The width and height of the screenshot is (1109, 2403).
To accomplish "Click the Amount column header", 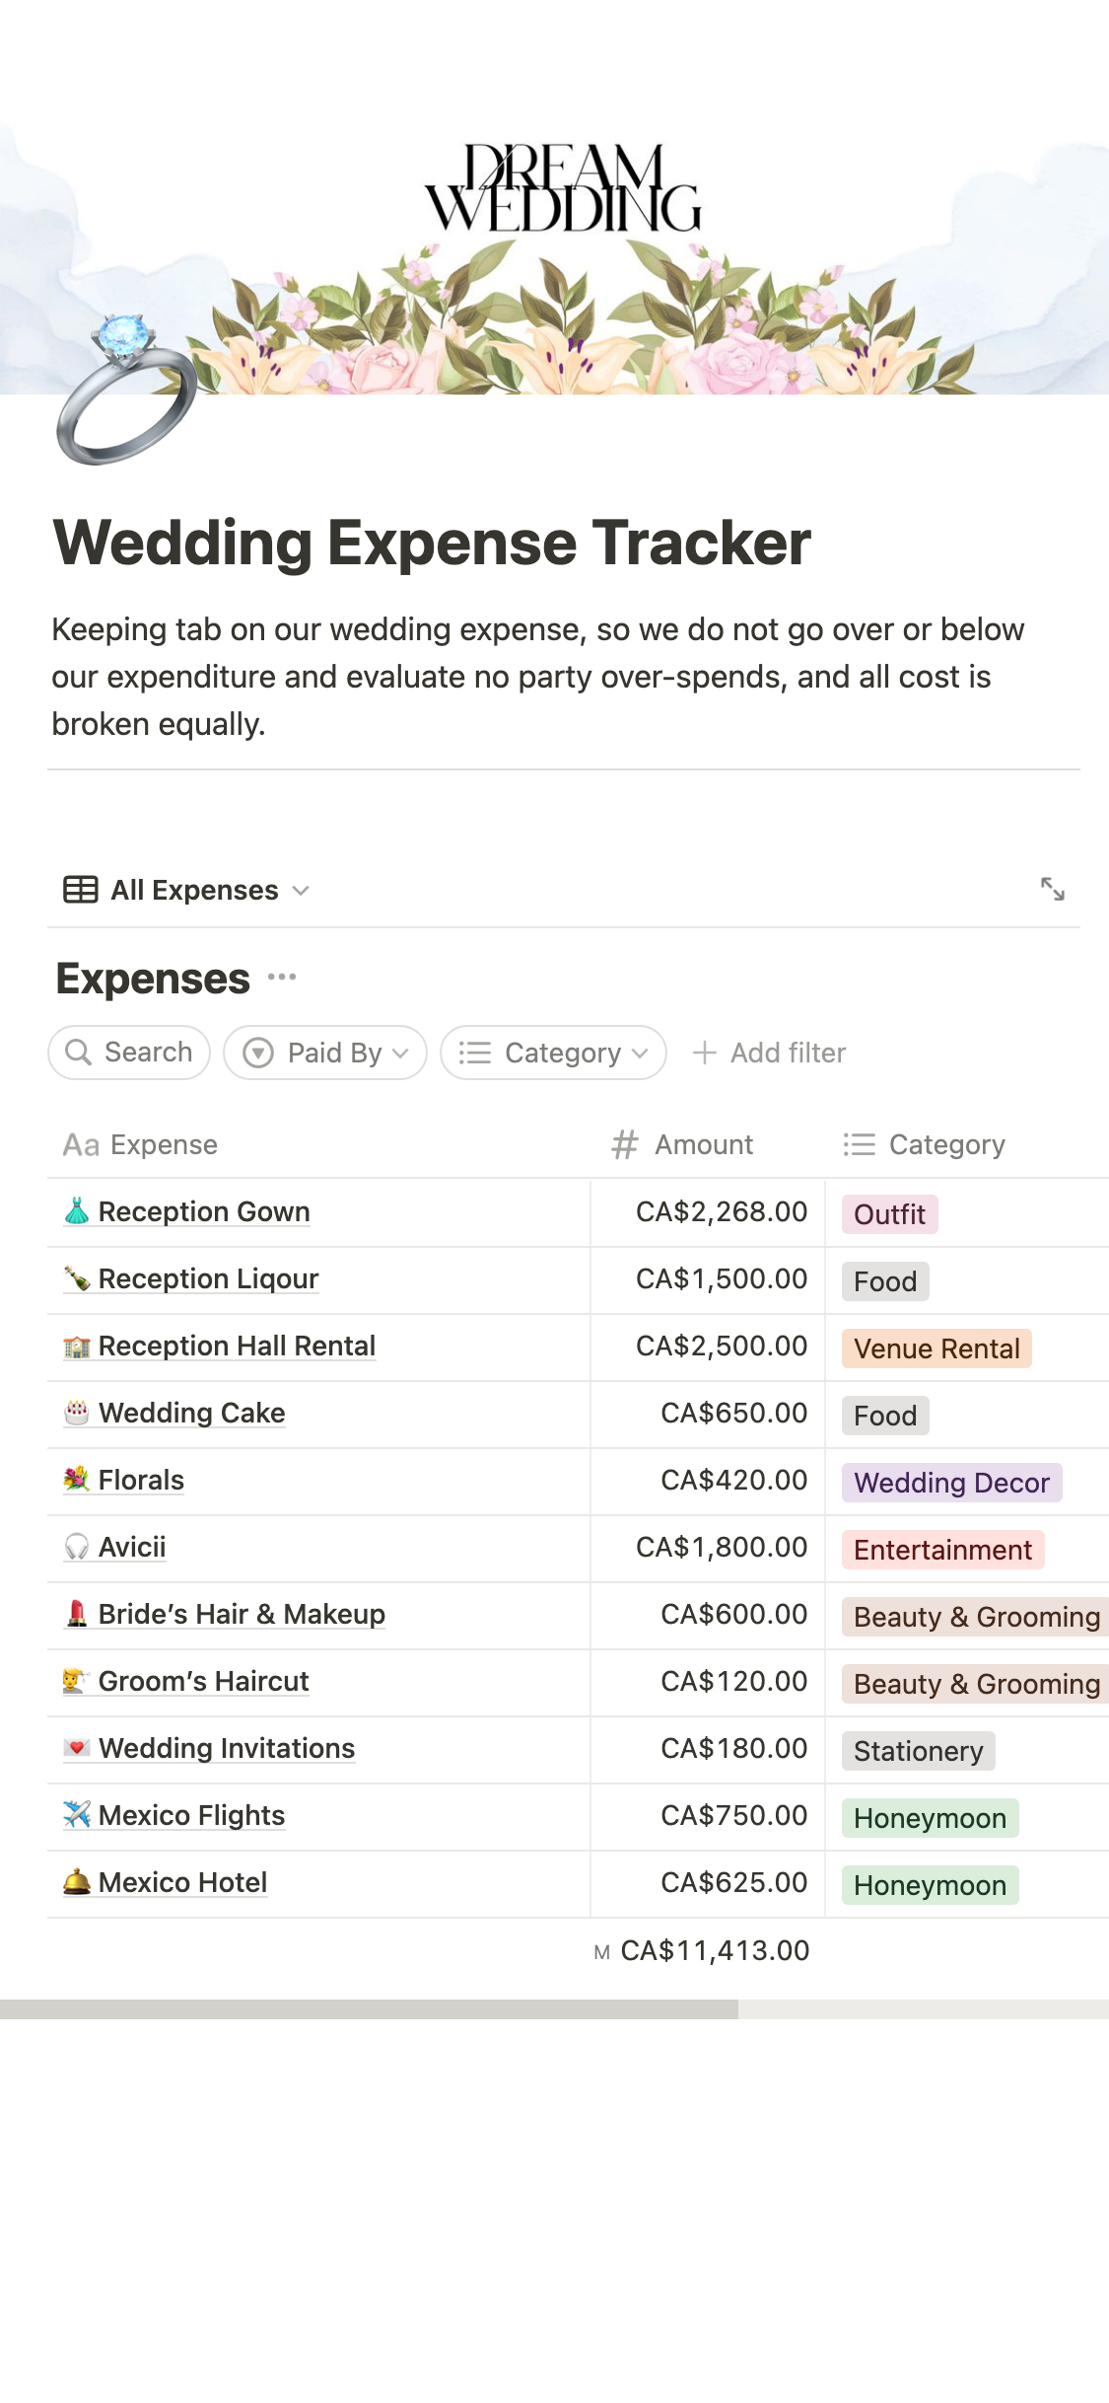I will (703, 1144).
